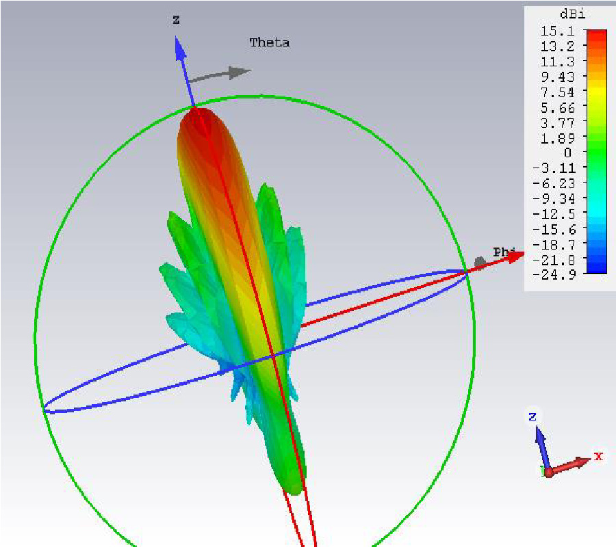Click the orientation triad's blue z arrow
This screenshot has width=616, height=547.
click(x=541, y=441)
